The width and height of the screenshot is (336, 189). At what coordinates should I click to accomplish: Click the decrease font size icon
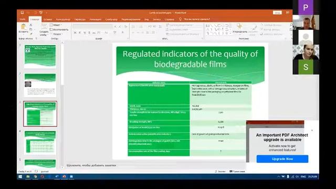coord(120,27)
